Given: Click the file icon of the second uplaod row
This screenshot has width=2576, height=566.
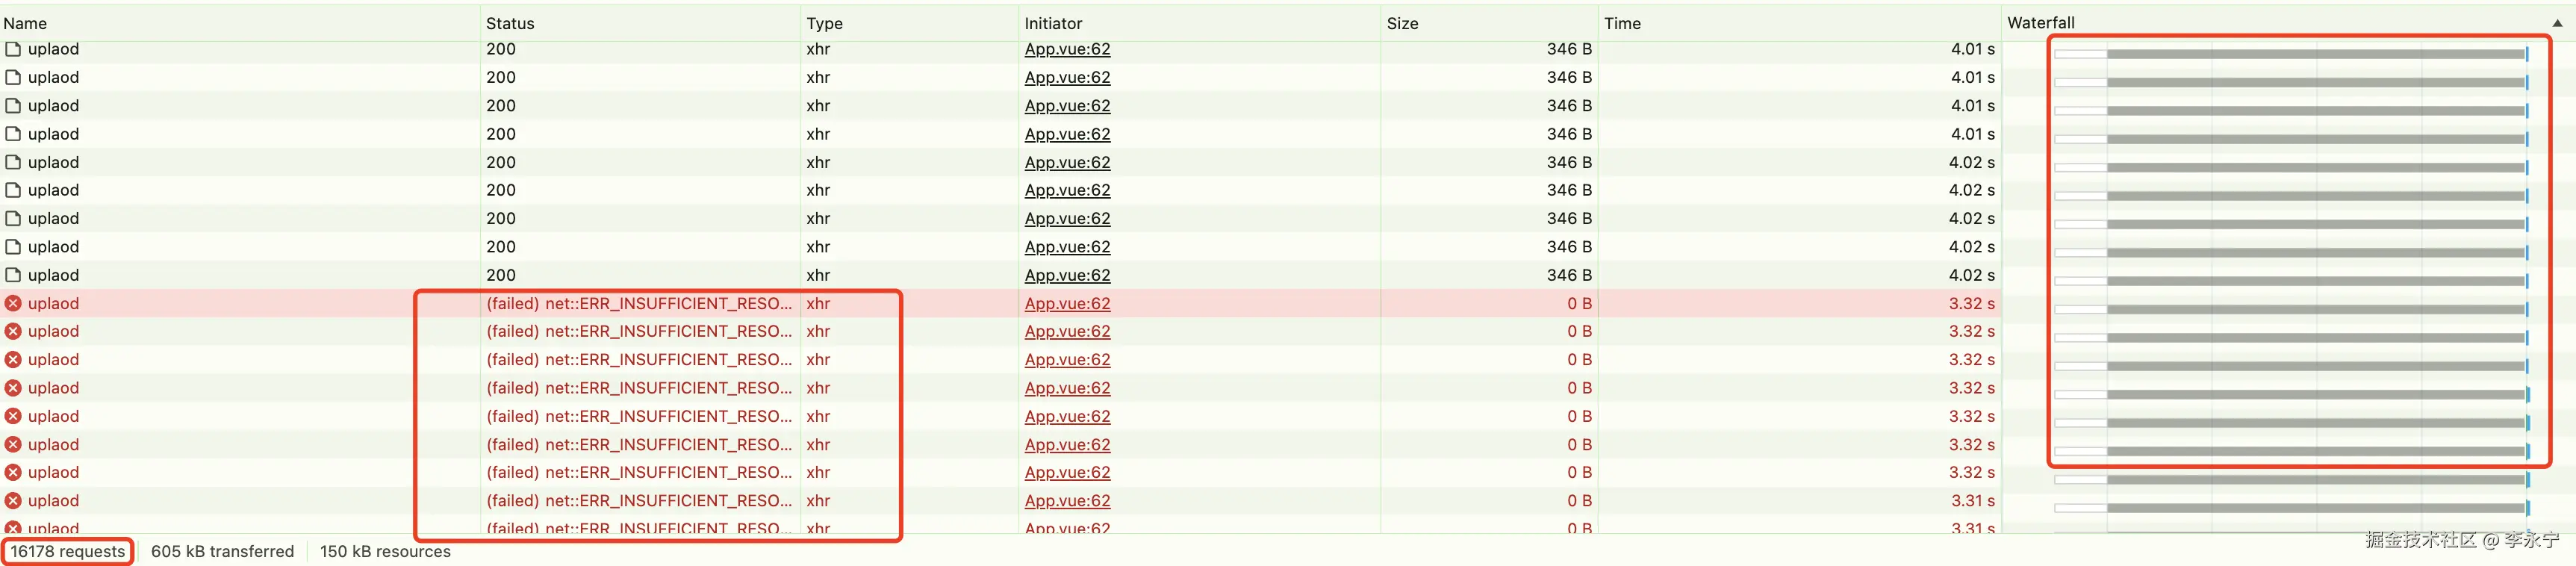Looking at the screenshot, I should coord(13,77).
